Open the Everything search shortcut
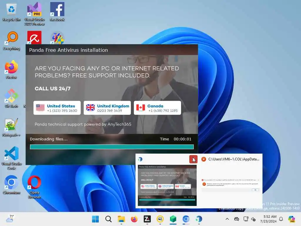The image size is (301, 226). point(11,41)
